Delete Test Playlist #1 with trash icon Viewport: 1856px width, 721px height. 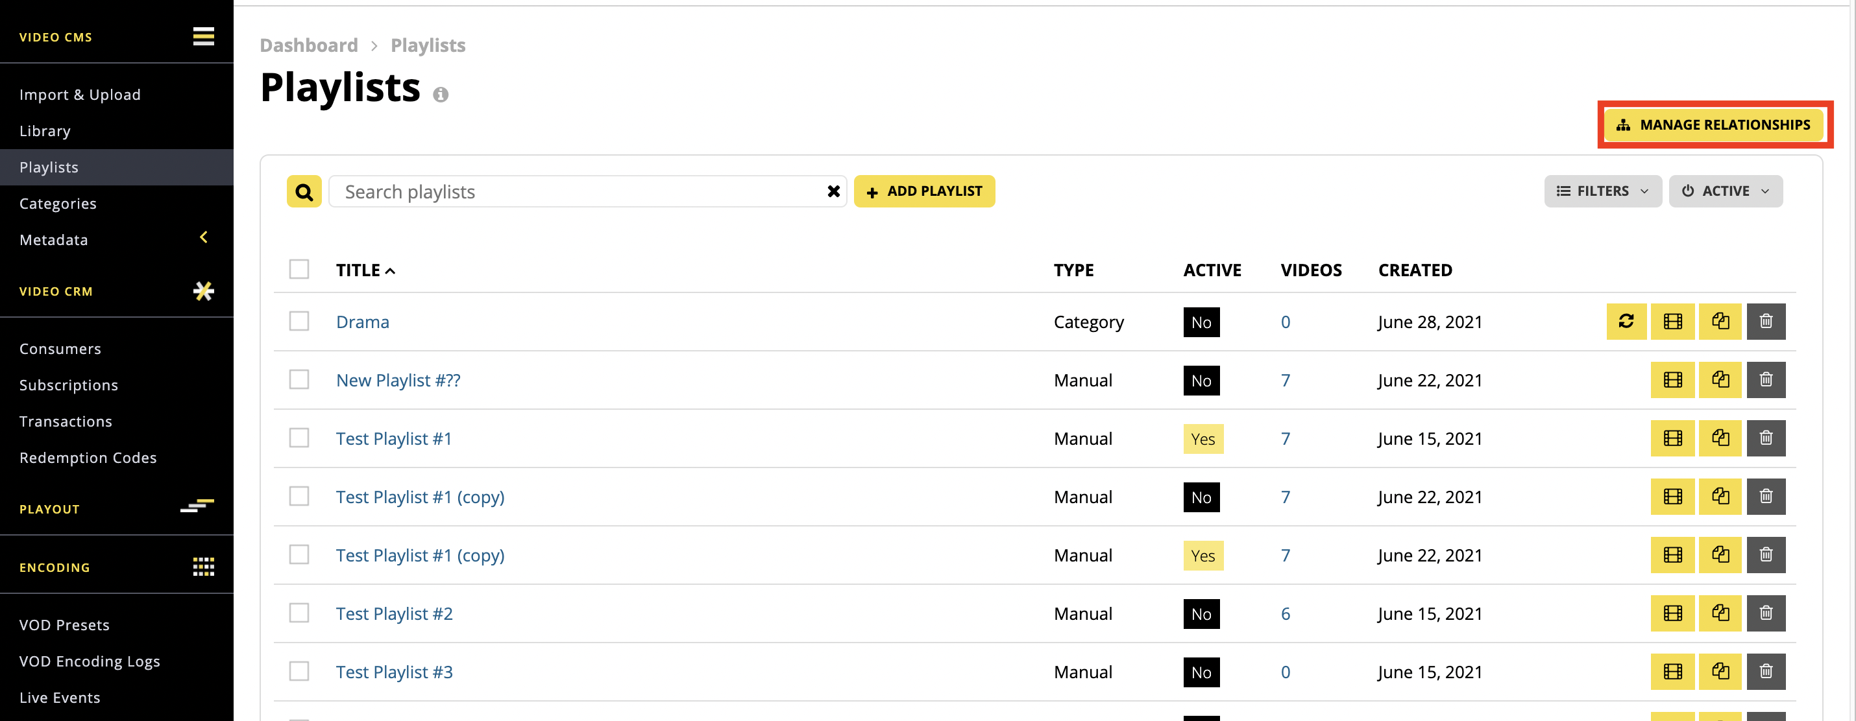[1766, 438]
